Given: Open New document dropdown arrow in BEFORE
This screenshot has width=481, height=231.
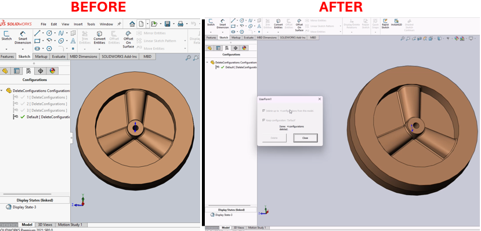Looking at the screenshot, I should pyautogui.click(x=147, y=24).
